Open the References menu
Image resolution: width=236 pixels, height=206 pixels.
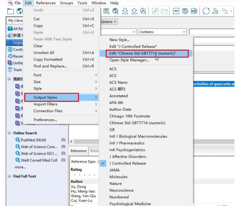coord(46,3)
